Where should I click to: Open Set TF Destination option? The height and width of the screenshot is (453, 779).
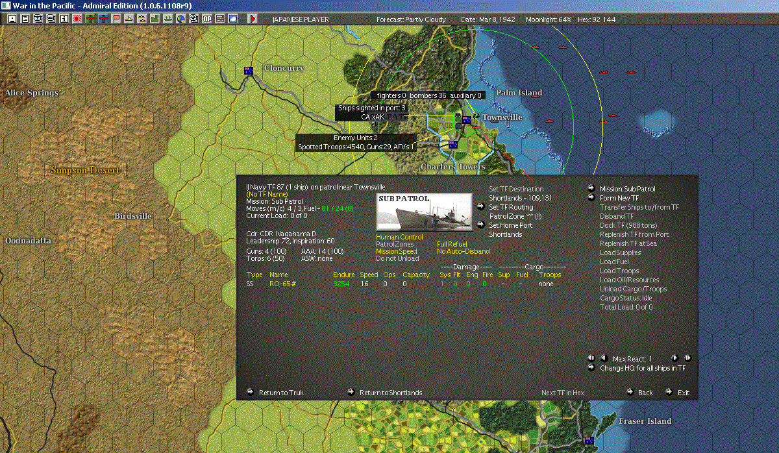[x=516, y=189]
